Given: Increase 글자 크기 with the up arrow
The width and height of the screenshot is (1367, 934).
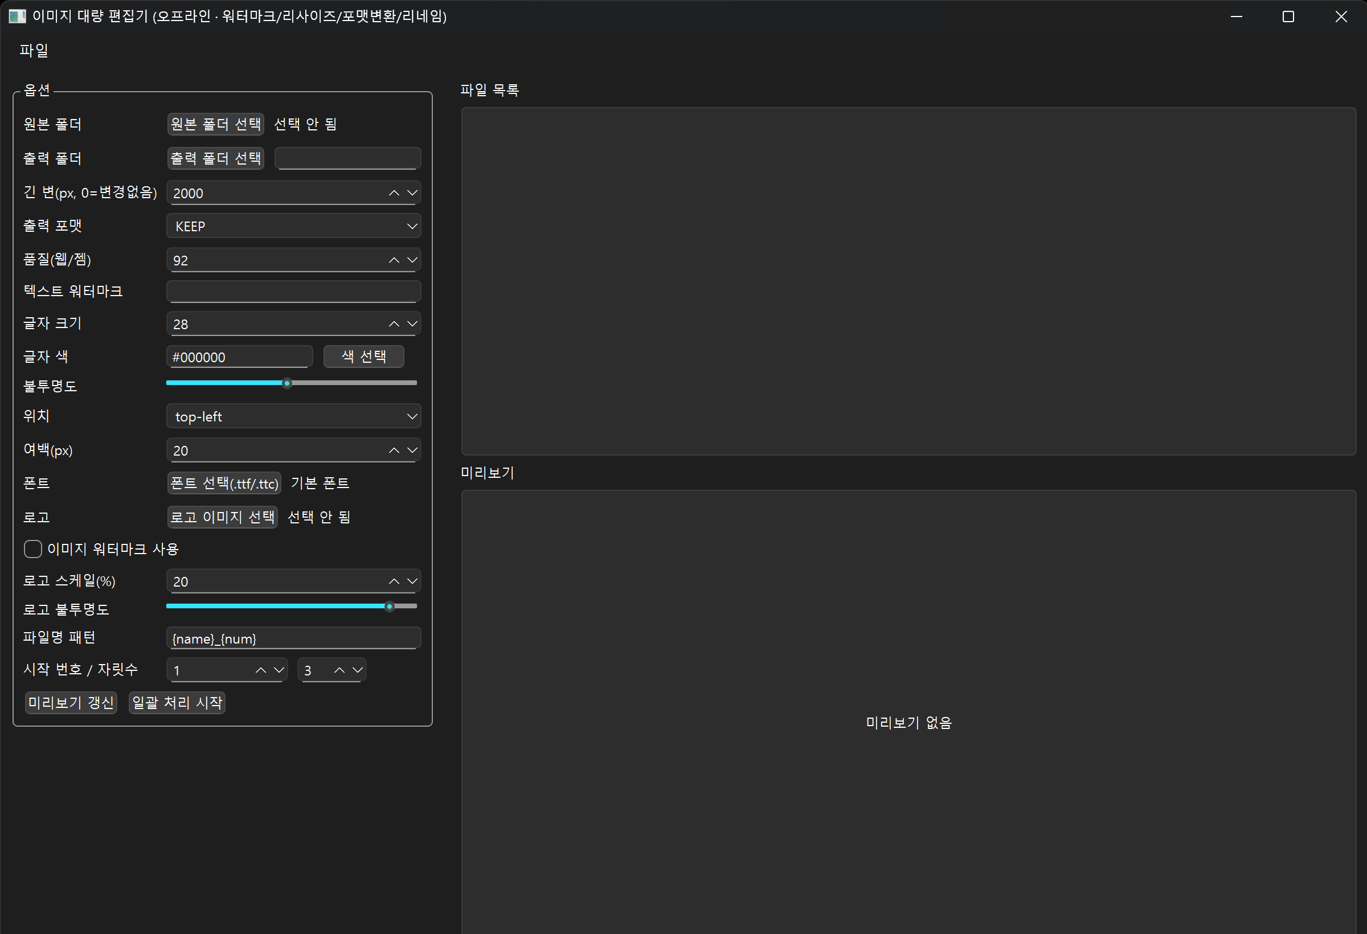Looking at the screenshot, I should tap(394, 324).
